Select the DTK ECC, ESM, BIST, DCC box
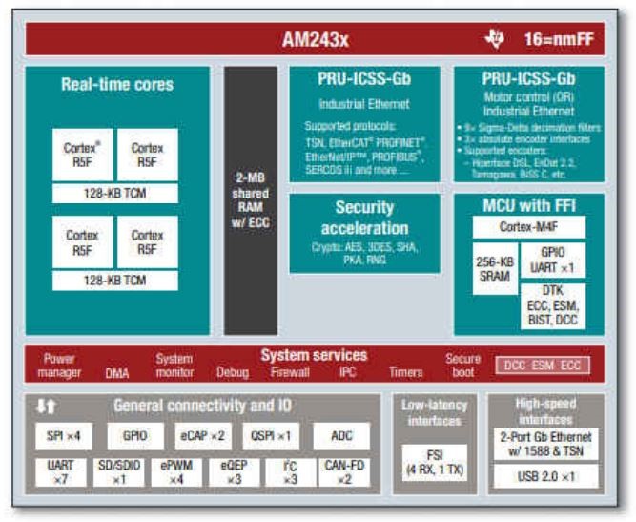This screenshot has height=522, width=636. [553, 305]
